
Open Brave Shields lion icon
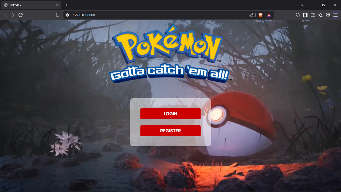(261, 15)
